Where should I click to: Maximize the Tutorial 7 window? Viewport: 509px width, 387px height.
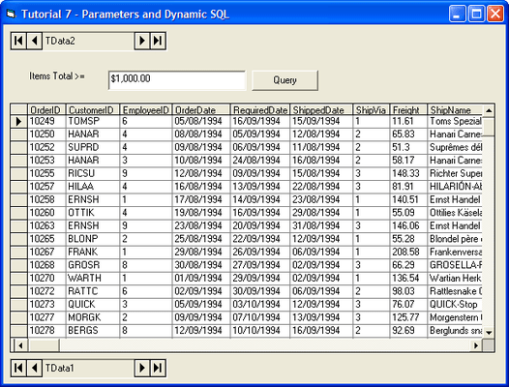[x=476, y=14]
